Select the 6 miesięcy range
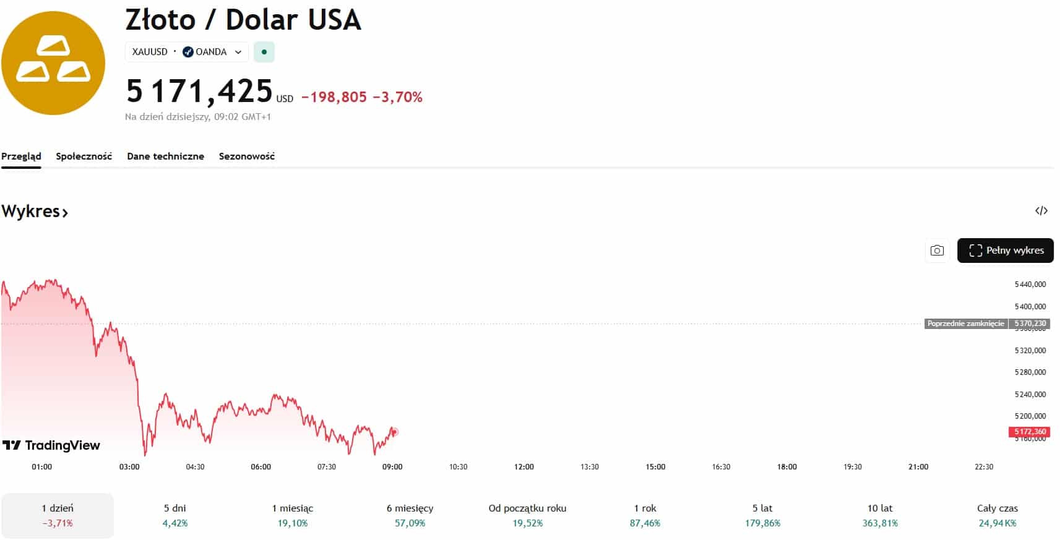 click(410, 515)
